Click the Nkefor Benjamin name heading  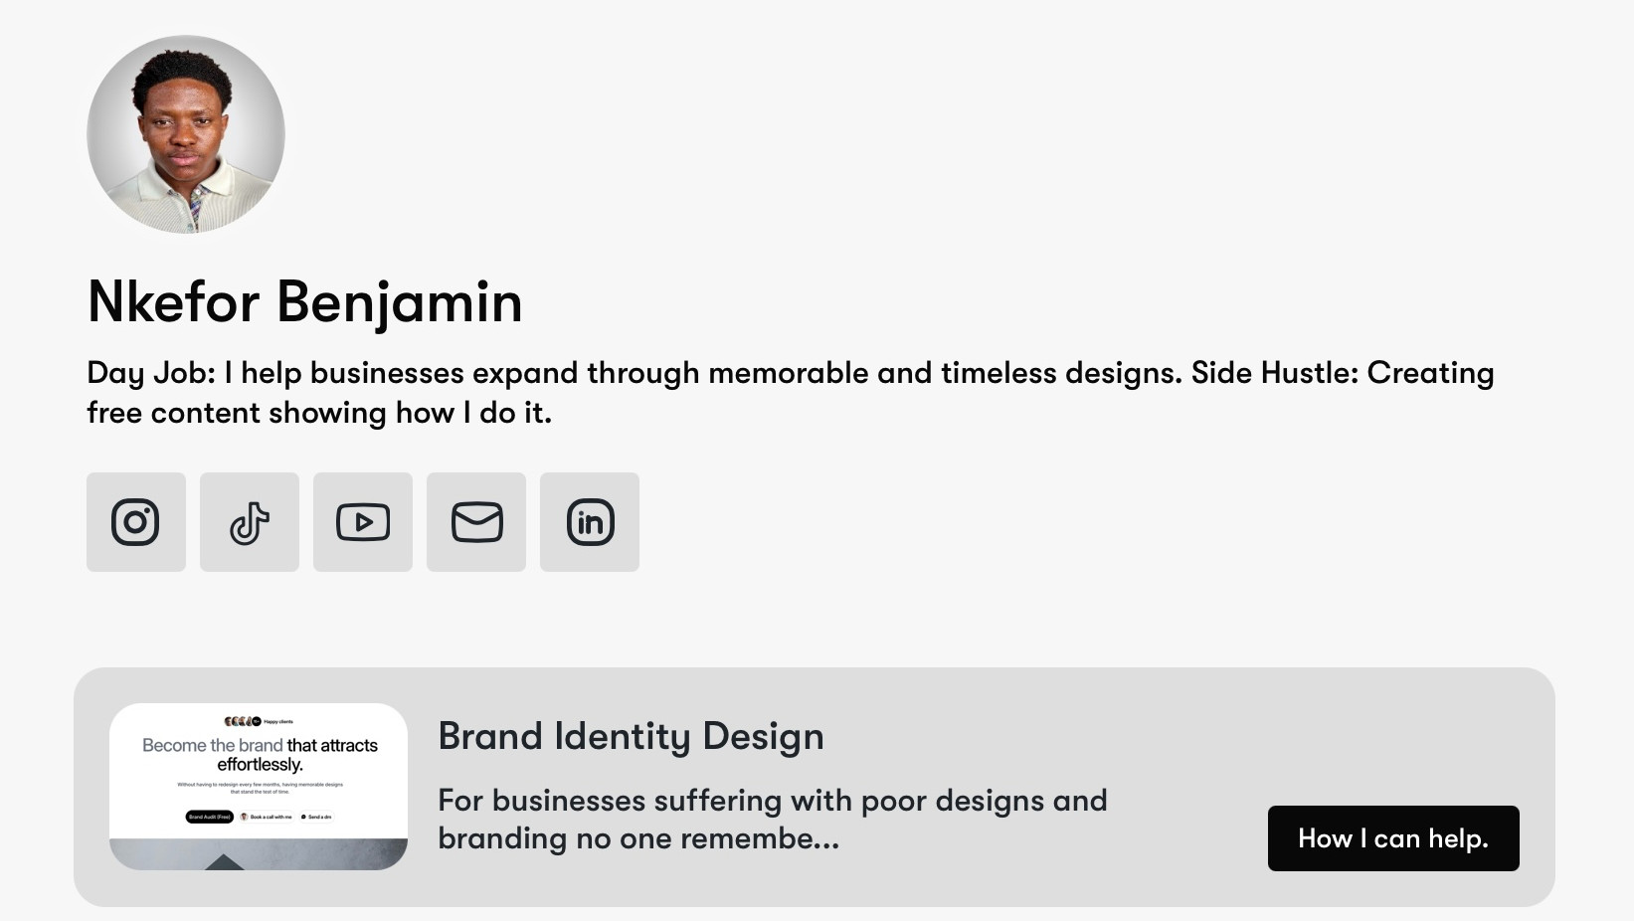point(304,302)
